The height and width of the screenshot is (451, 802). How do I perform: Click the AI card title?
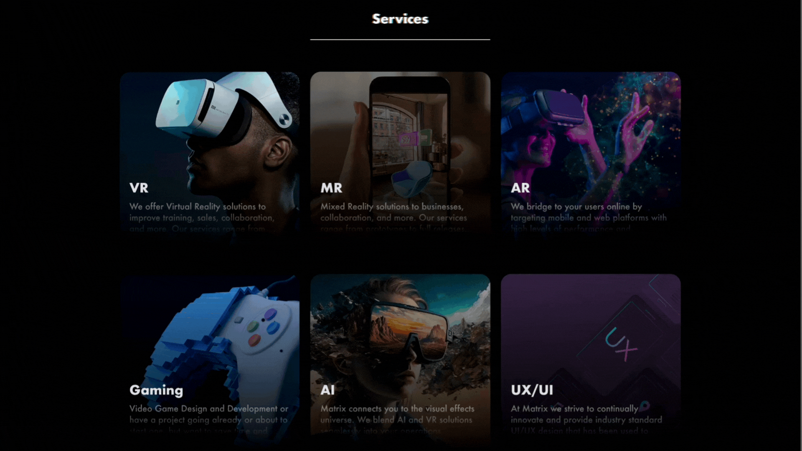[x=327, y=390]
